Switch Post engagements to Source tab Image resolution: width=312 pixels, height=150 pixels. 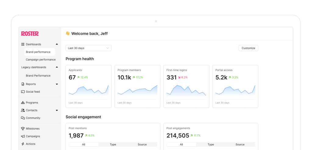click(240, 145)
